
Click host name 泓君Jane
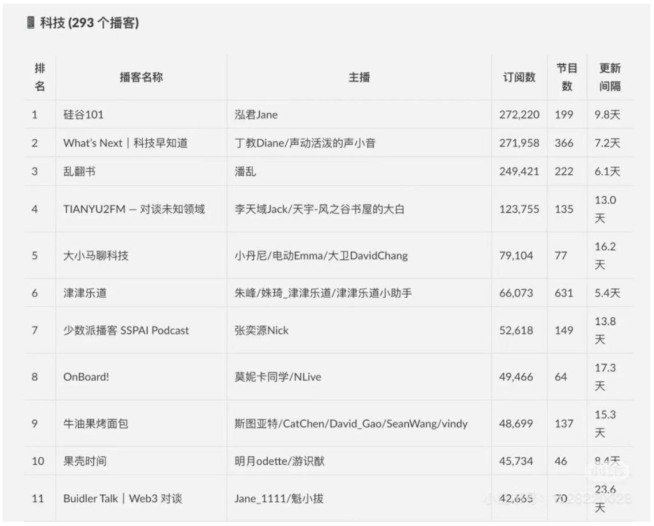coord(256,115)
